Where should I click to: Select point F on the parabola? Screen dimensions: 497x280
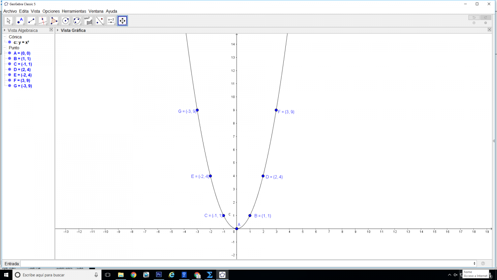click(x=276, y=110)
